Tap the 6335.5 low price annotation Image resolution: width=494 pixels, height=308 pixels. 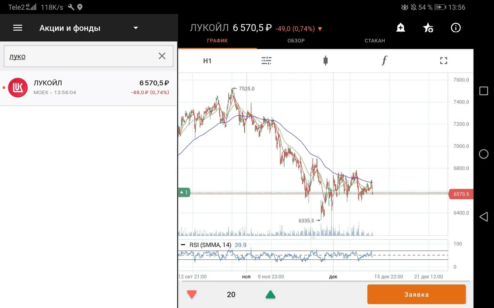309,221
